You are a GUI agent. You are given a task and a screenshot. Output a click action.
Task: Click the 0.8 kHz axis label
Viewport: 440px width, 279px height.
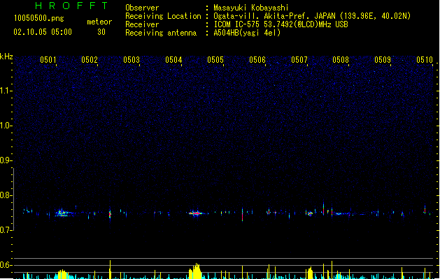6,195
